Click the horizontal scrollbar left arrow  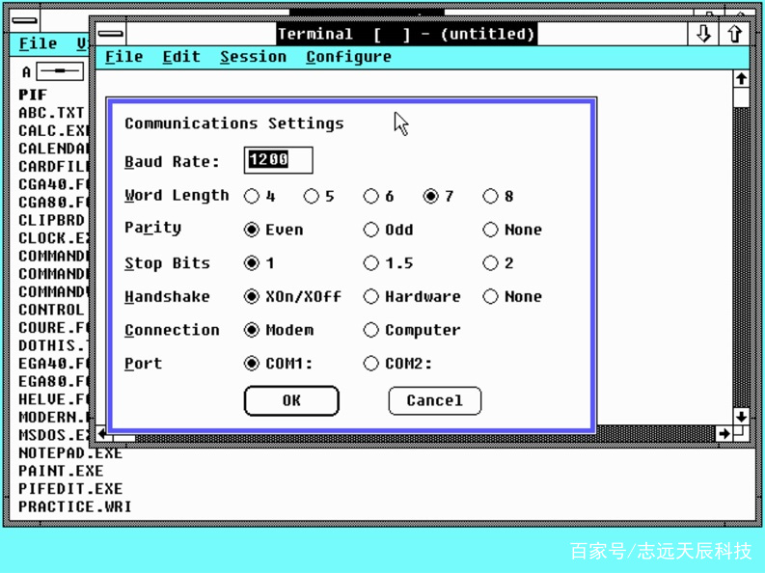pos(102,433)
